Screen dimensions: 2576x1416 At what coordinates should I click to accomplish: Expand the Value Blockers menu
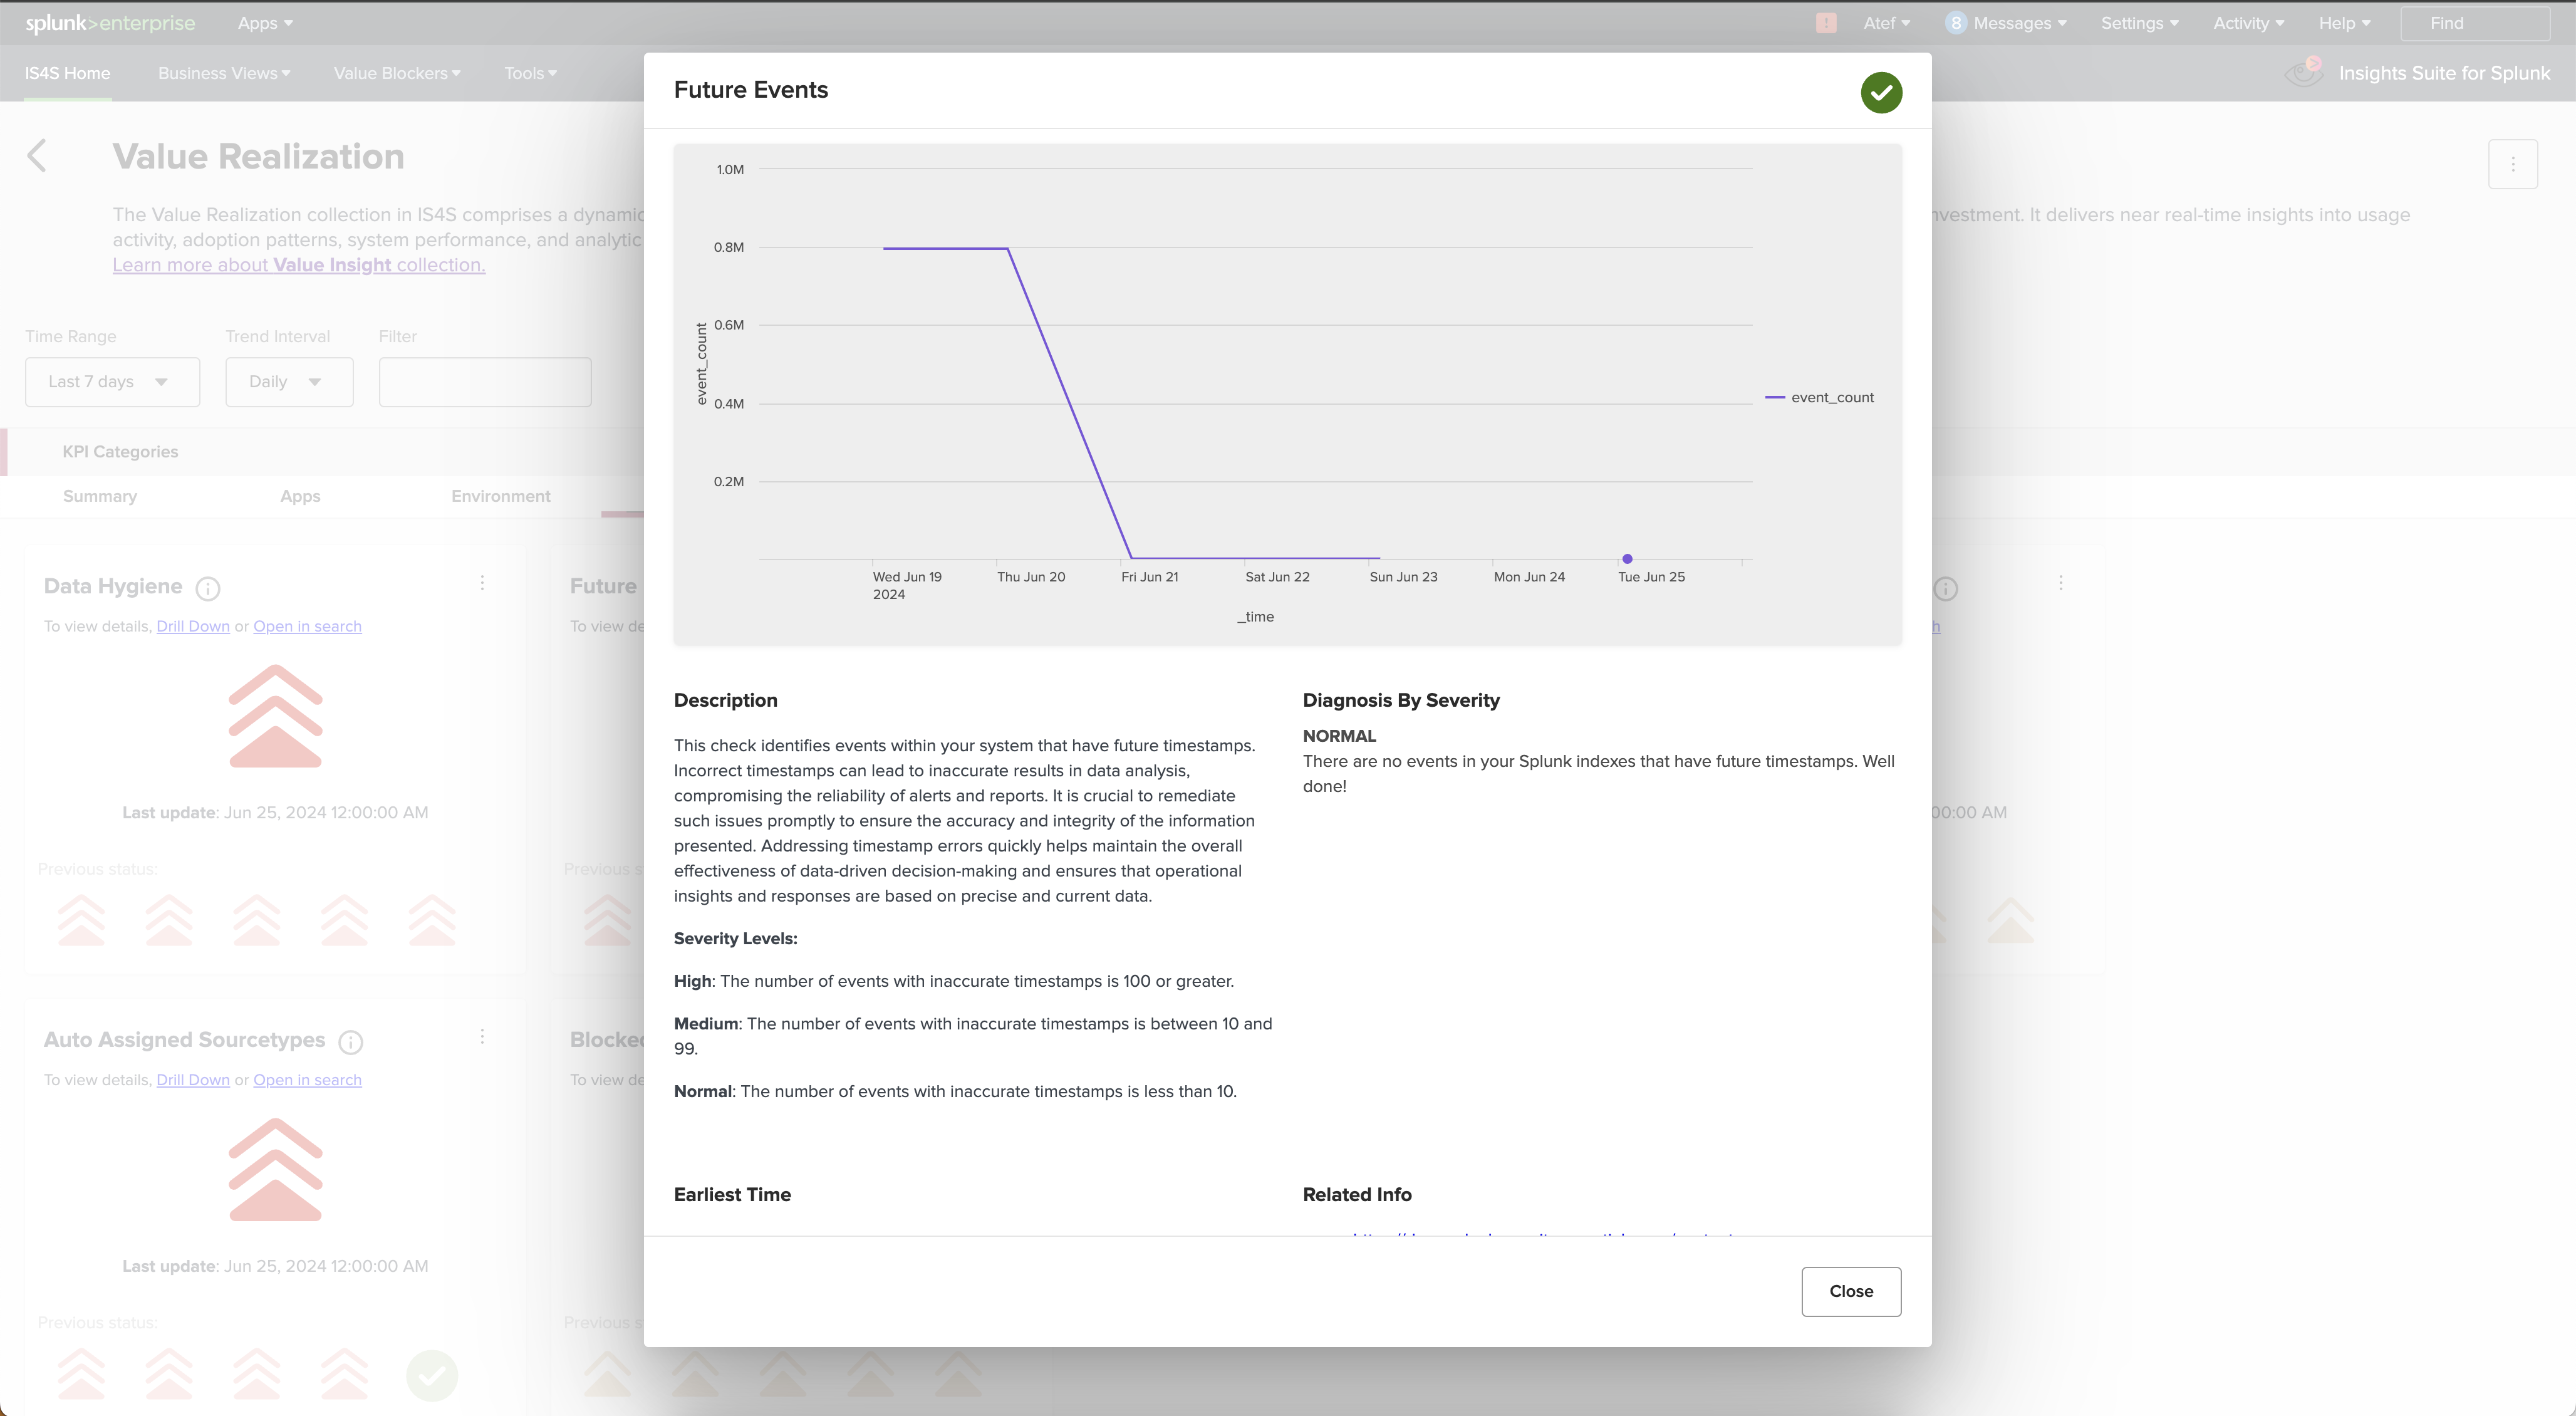(x=397, y=73)
